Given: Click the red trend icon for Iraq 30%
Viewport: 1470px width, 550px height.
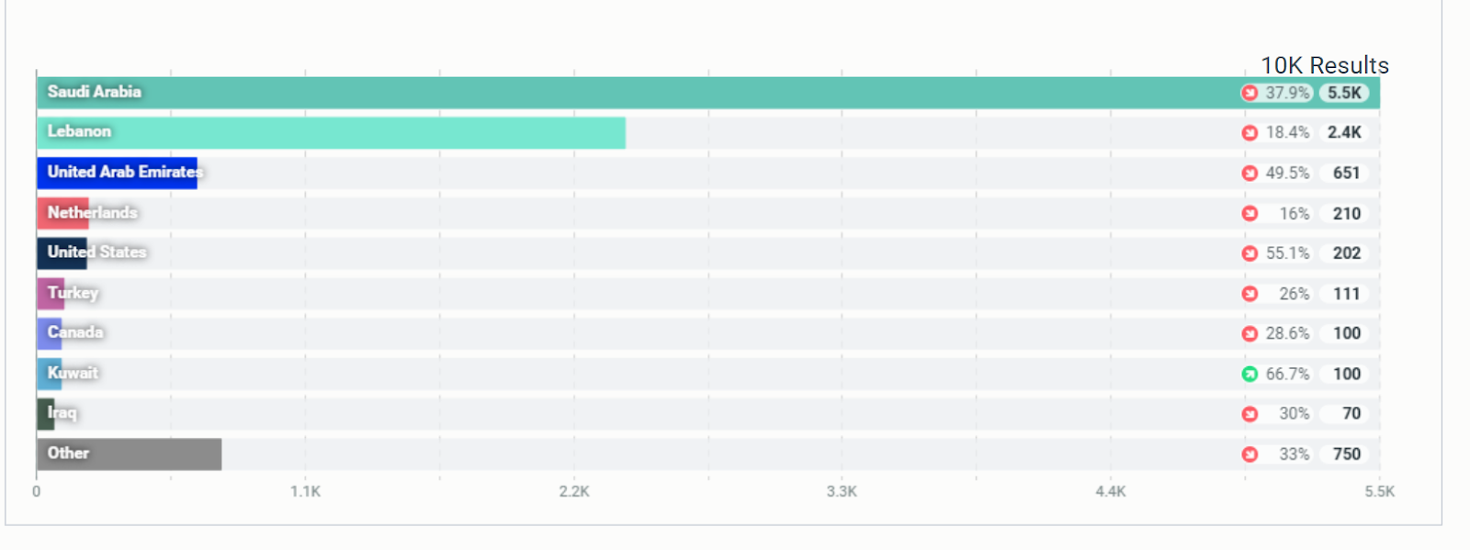Looking at the screenshot, I should coord(1249,414).
